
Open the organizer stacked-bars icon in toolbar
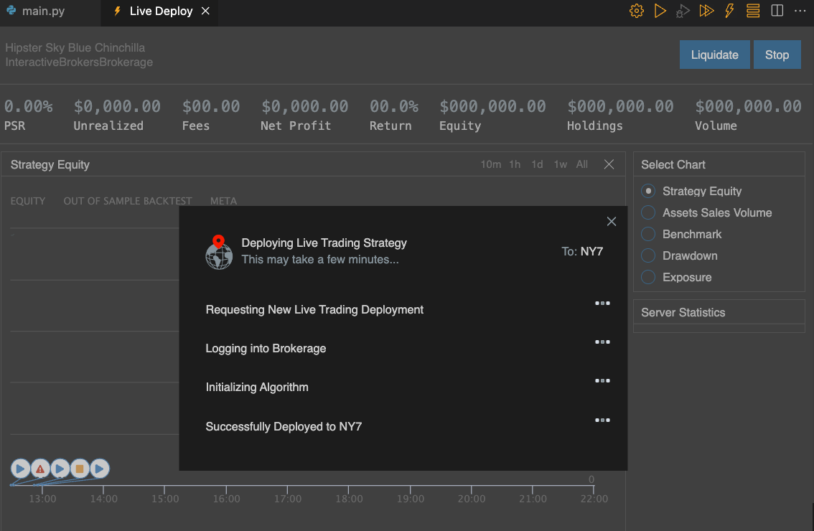pos(752,11)
